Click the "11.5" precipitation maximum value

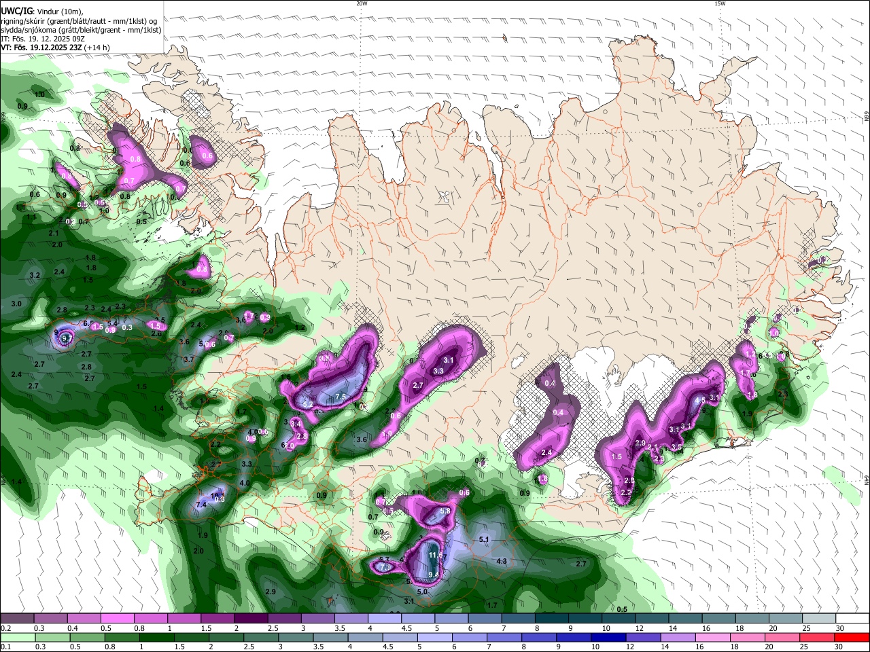click(436, 555)
